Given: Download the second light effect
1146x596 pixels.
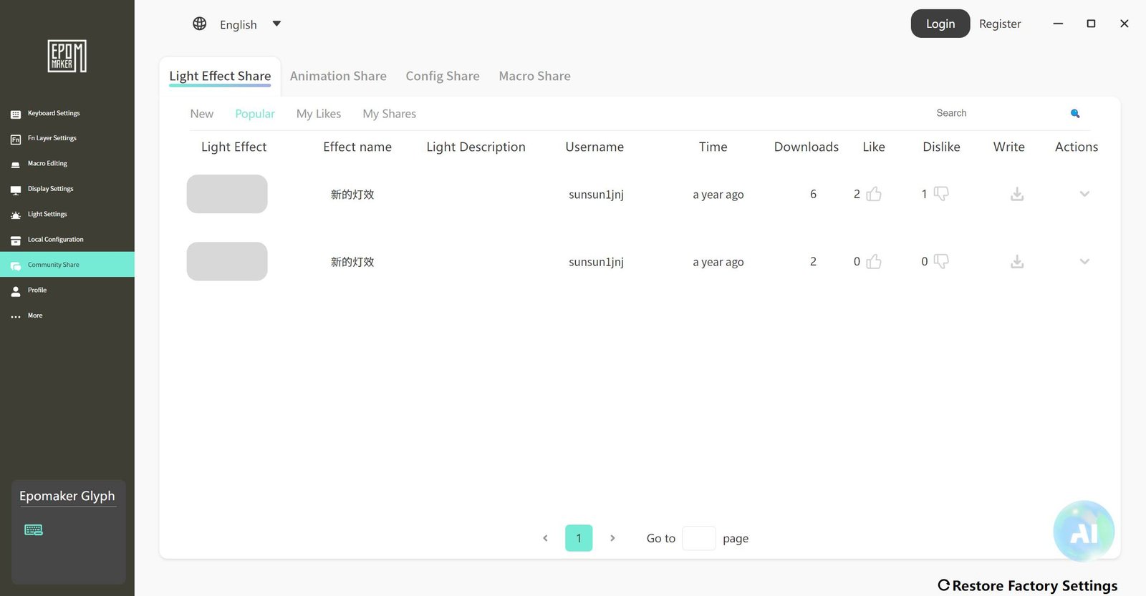Looking at the screenshot, I should 1017,262.
